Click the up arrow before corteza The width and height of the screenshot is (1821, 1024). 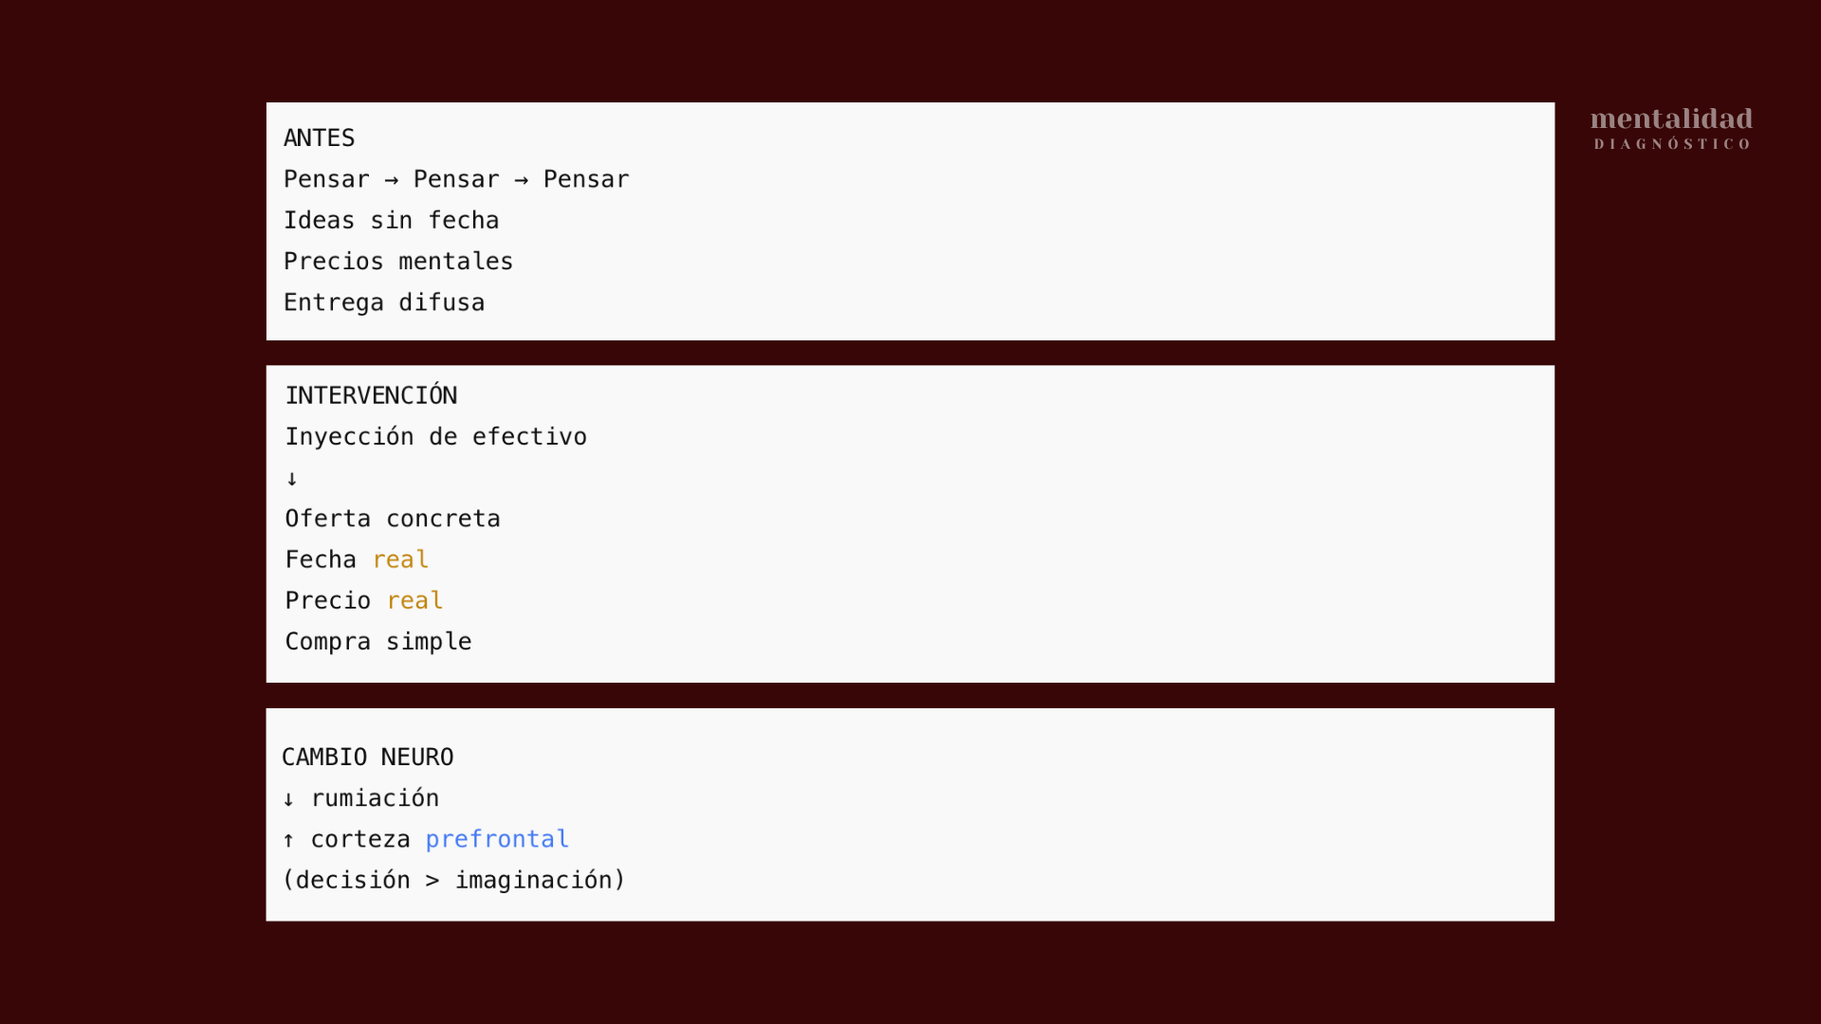(x=288, y=840)
